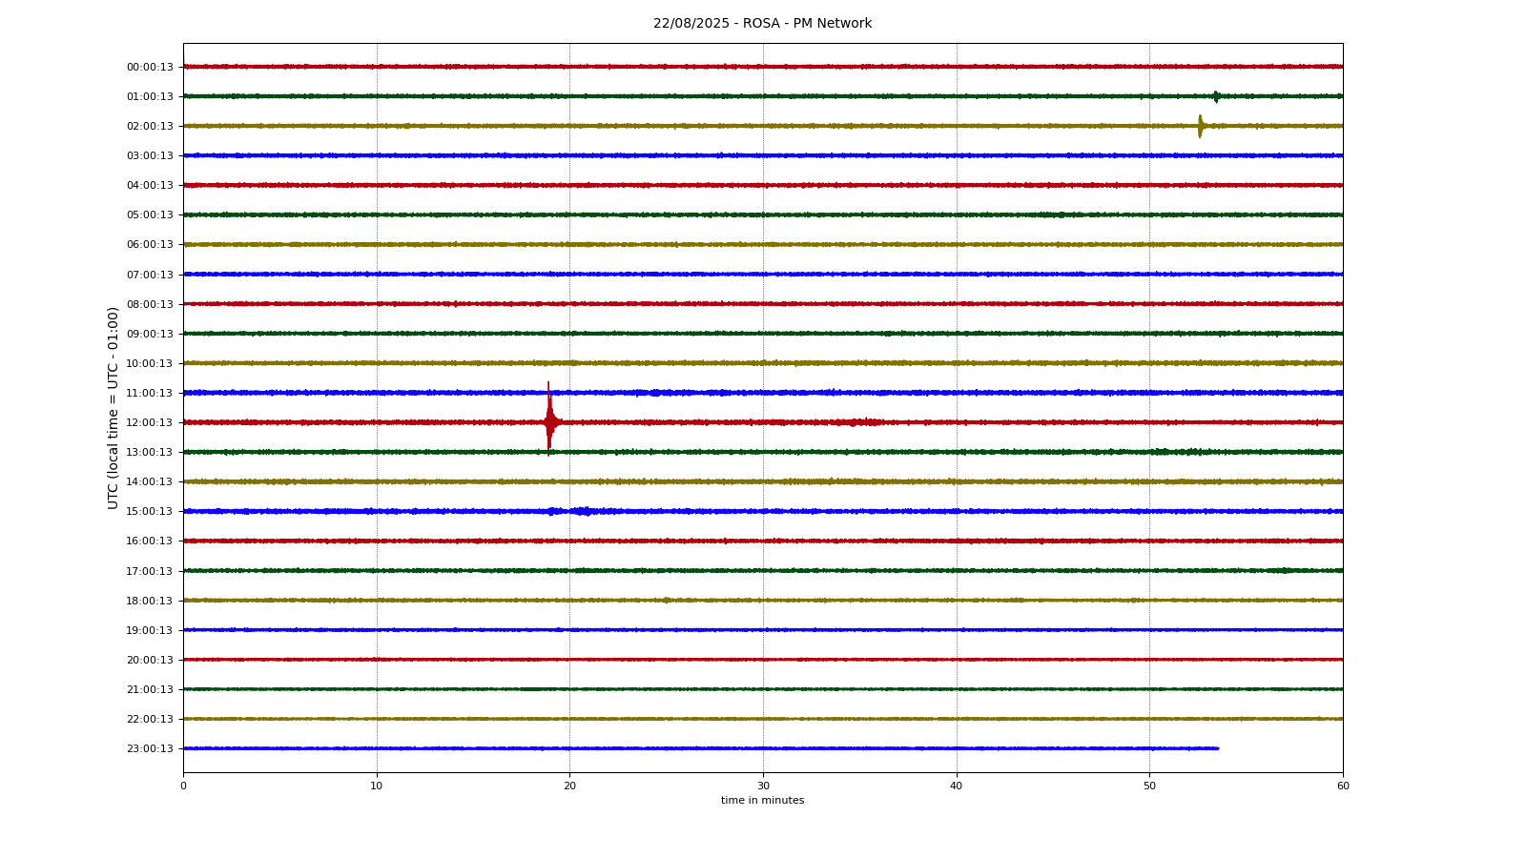Select the 05:00:13 row label
Screen dimensions: 1526x858
click(x=150, y=214)
